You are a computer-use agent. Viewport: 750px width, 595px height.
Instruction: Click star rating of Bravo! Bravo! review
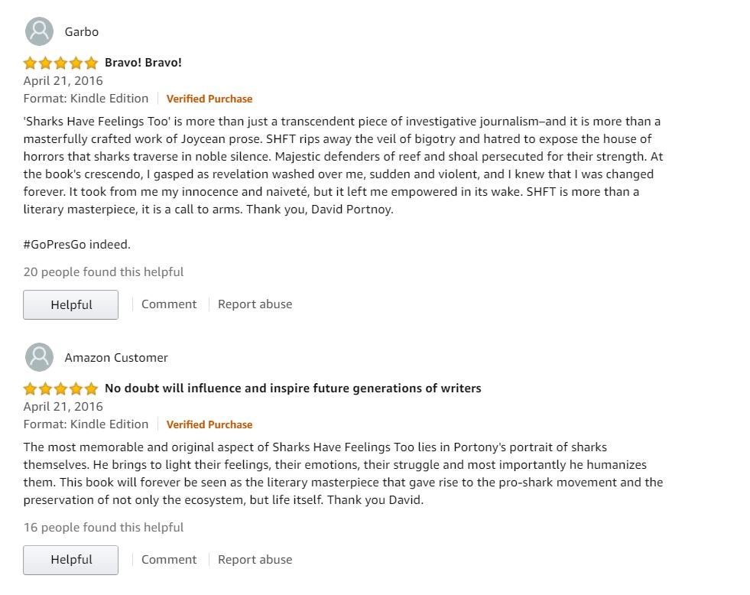coord(60,63)
